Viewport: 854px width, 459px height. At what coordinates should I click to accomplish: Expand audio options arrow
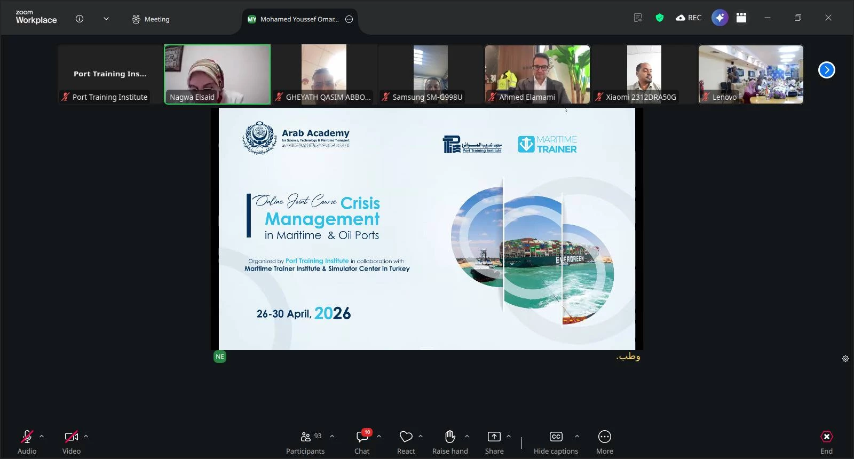[42, 437]
